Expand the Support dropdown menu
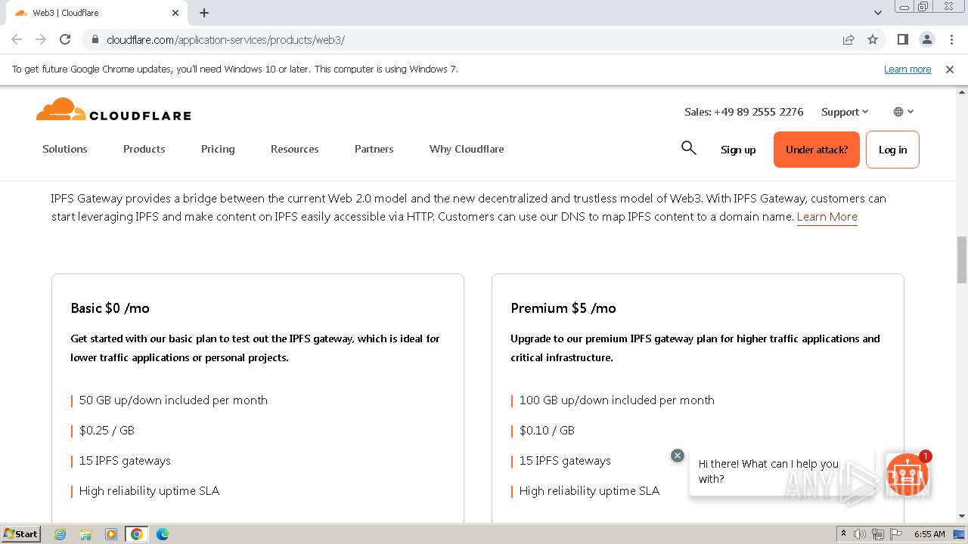Image resolution: width=968 pixels, height=544 pixels. (x=845, y=112)
